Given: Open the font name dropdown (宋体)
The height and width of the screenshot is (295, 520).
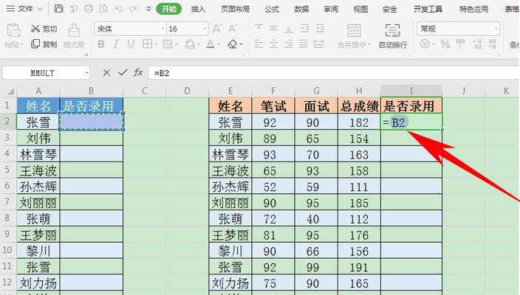Looking at the screenshot, I should (x=162, y=29).
